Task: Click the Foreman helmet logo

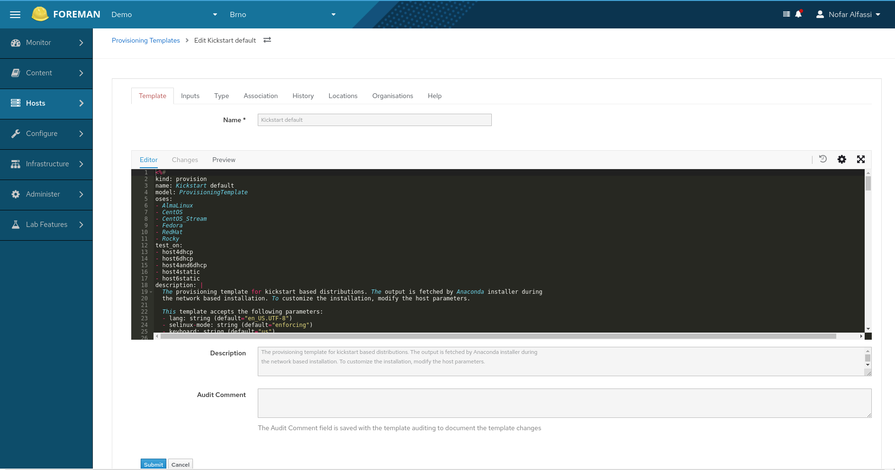Action: [41, 14]
